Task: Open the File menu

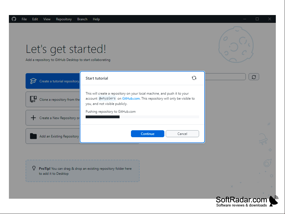Action: [x=24, y=19]
